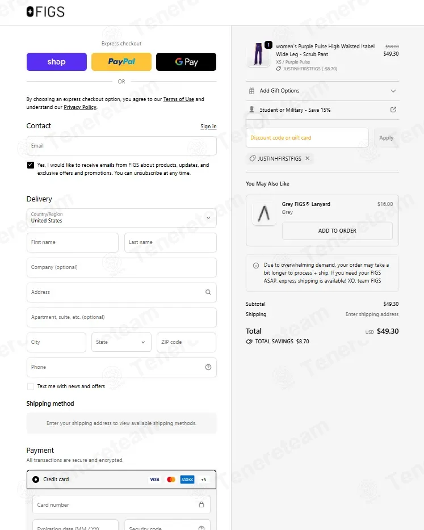Uncheck the FIGS email offers checkbox
The height and width of the screenshot is (530, 424).
tap(31, 165)
